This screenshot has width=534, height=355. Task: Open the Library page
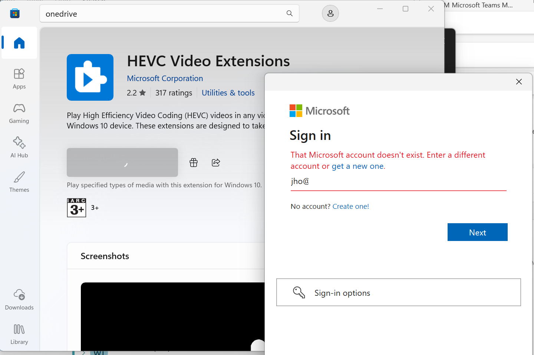pyautogui.click(x=19, y=334)
